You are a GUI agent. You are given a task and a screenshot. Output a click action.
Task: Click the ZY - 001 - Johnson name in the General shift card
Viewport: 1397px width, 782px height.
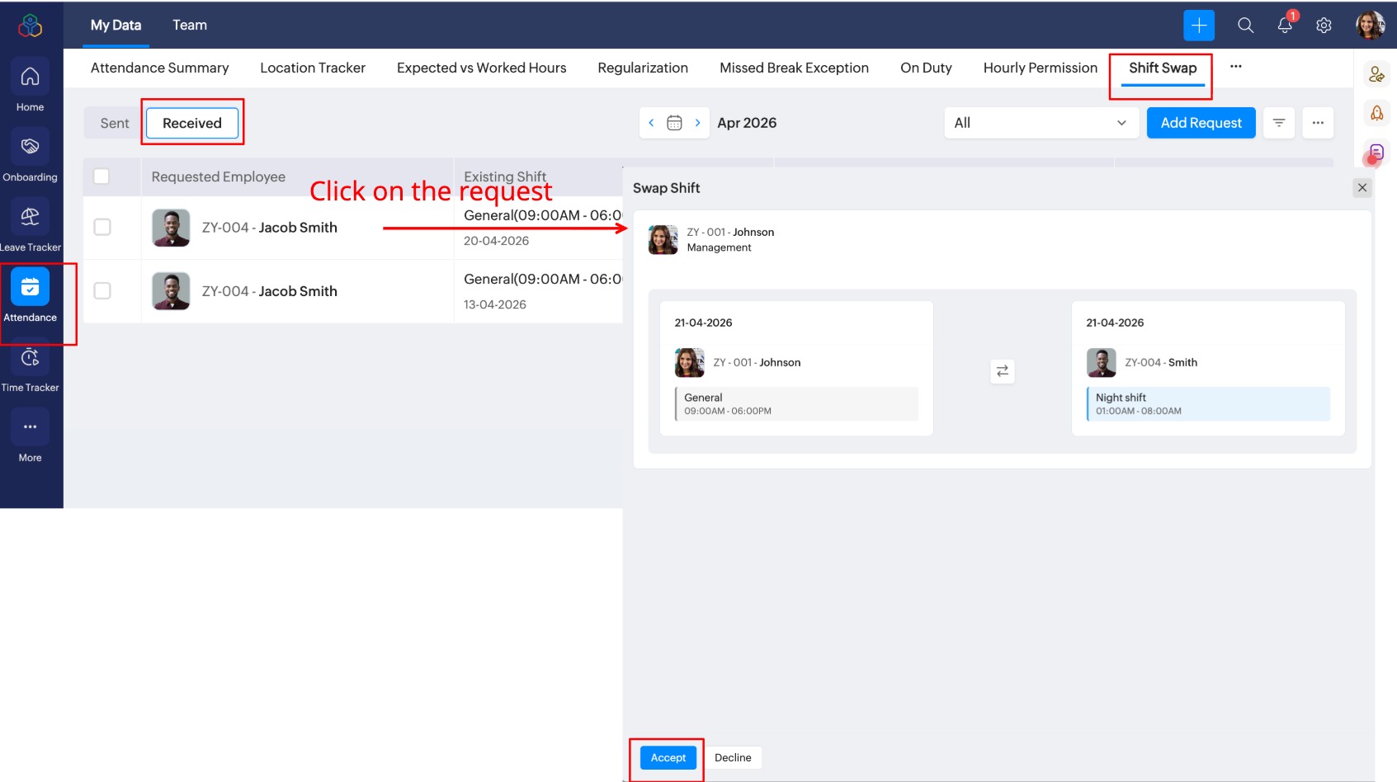click(x=757, y=362)
